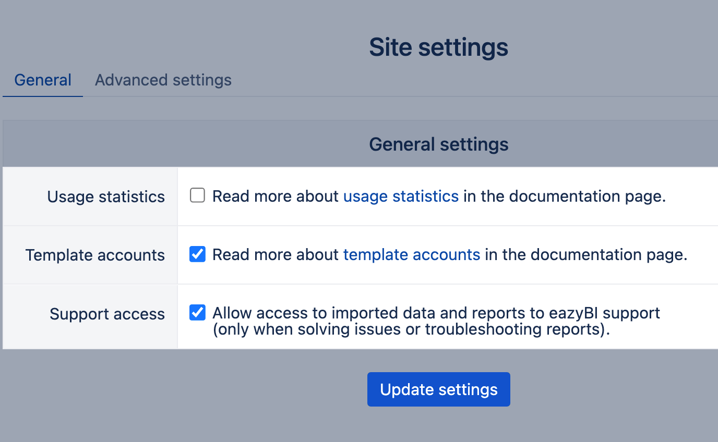
Task: Click the support access description text
Action: [x=436, y=321]
